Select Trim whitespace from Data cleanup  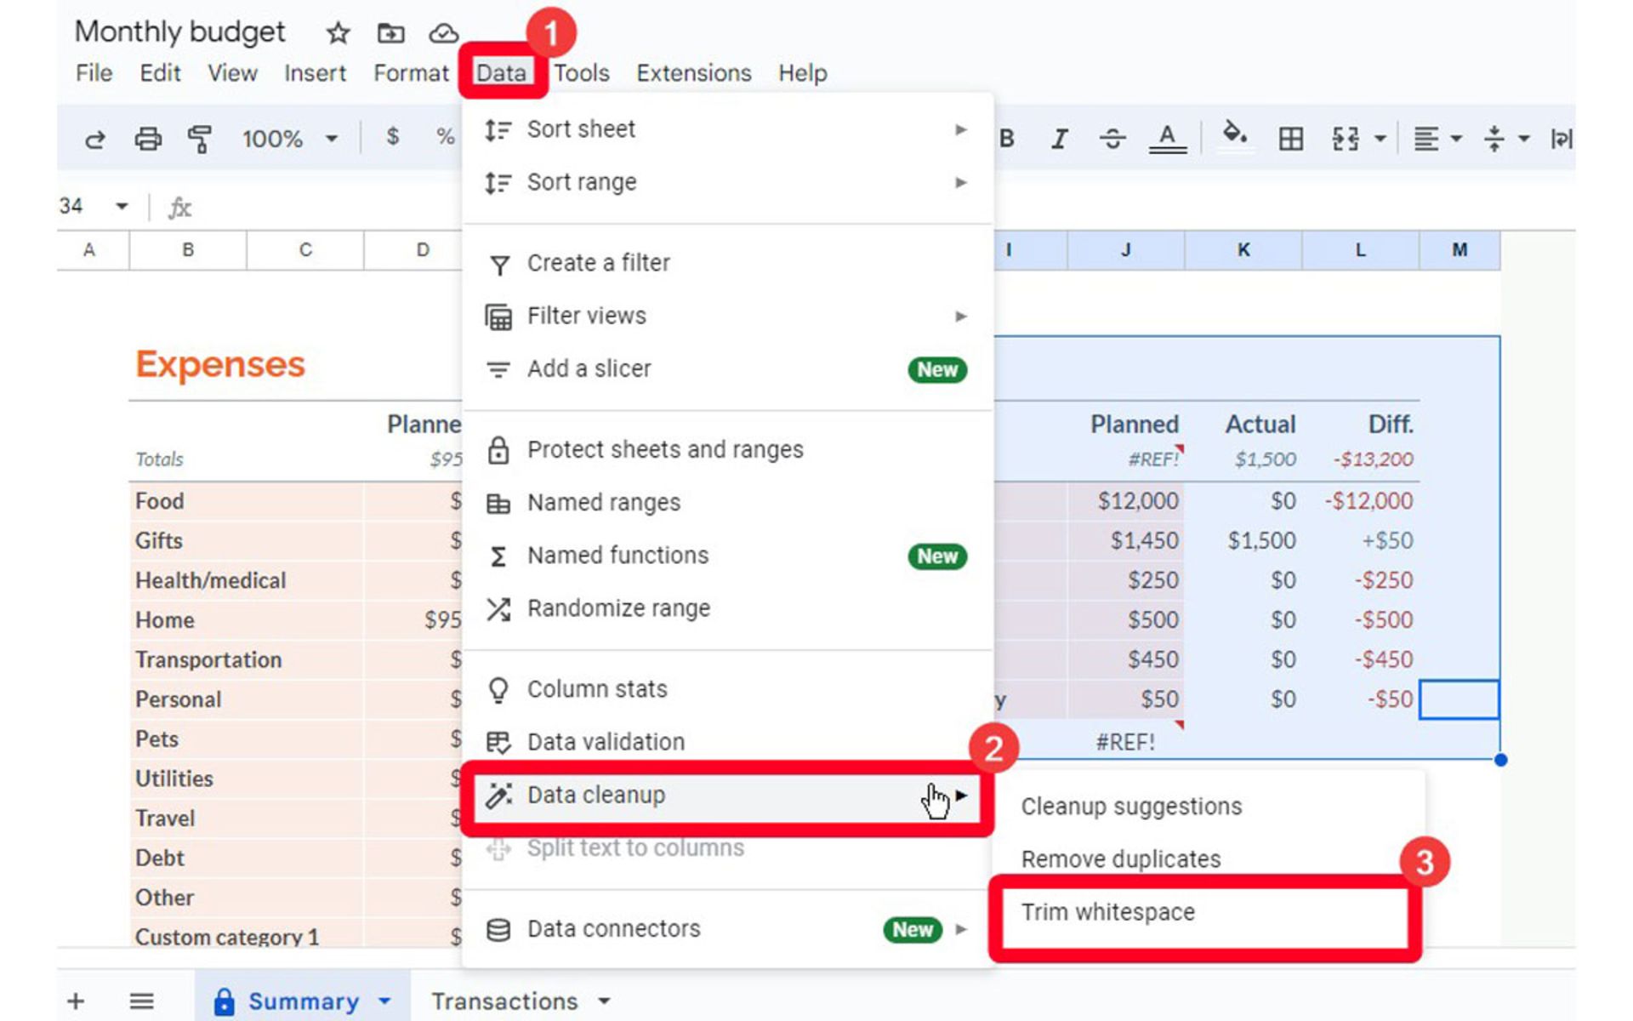point(1107,911)
